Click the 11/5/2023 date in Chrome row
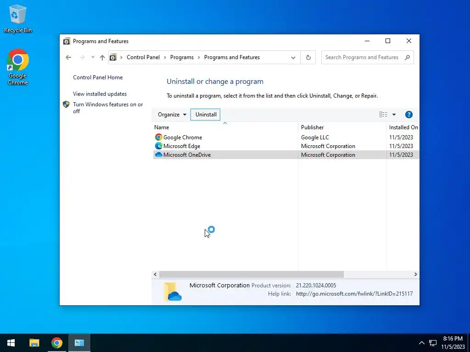 pyautogui.click(x=401, y=137)
